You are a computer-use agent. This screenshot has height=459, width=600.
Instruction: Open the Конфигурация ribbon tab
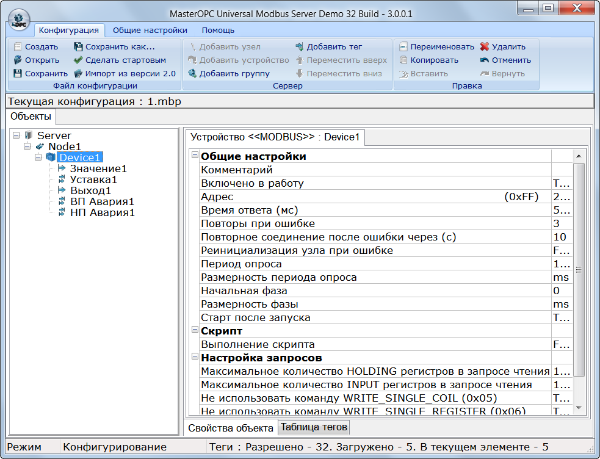click(x=68, y=30)
